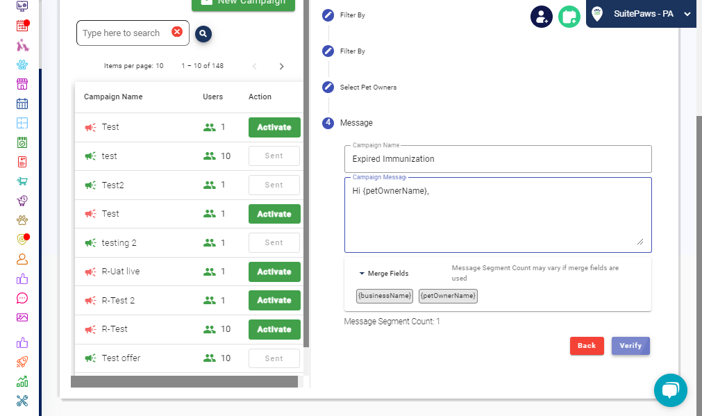Click into the Campaign Message text area
The width and height of the screenshot is (702, 416).
point(498,215)
